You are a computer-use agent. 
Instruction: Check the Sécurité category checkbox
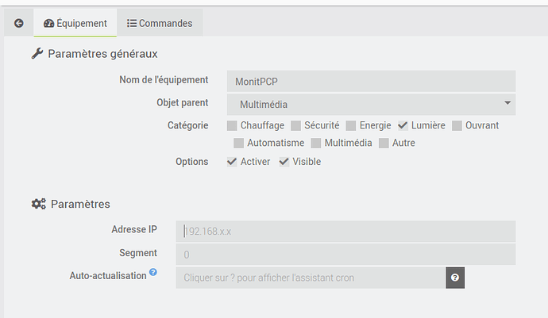point(295,125)
